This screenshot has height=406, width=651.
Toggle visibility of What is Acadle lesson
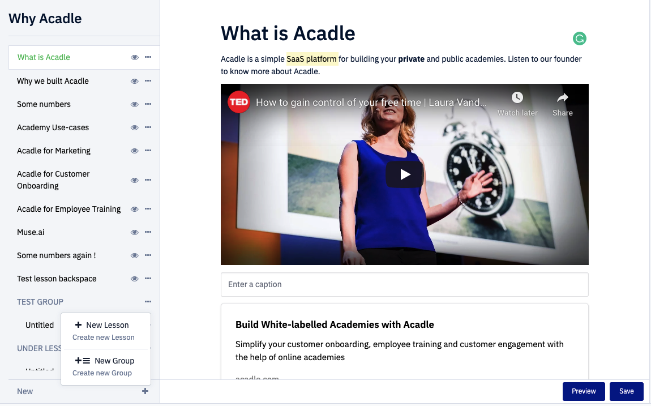[x=135, y=57]
